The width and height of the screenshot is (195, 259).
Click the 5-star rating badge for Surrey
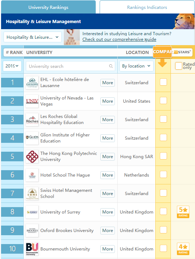[183, 212]
